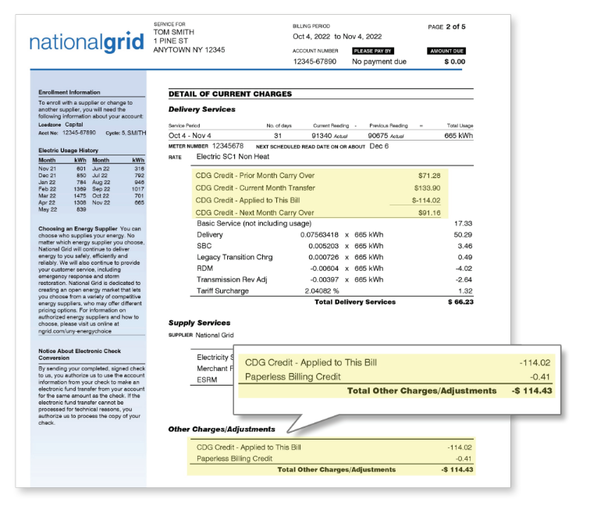Click next read date Dec 6
590x506 pixels.
[x=379, y=146]
